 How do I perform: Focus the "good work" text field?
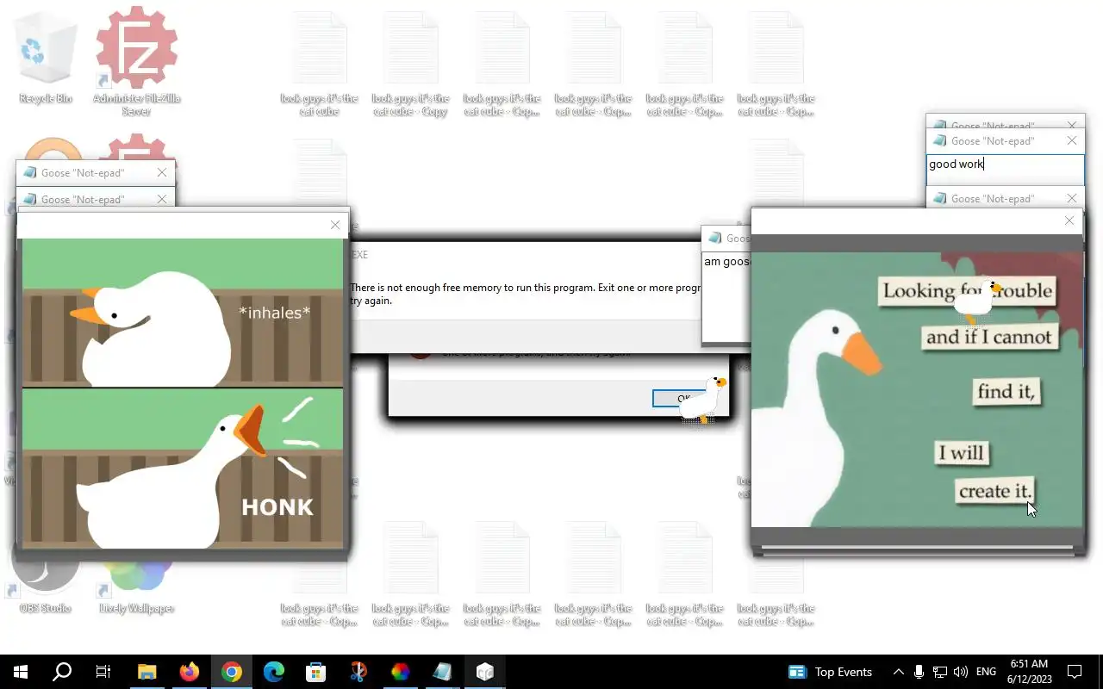[1006, 168]
